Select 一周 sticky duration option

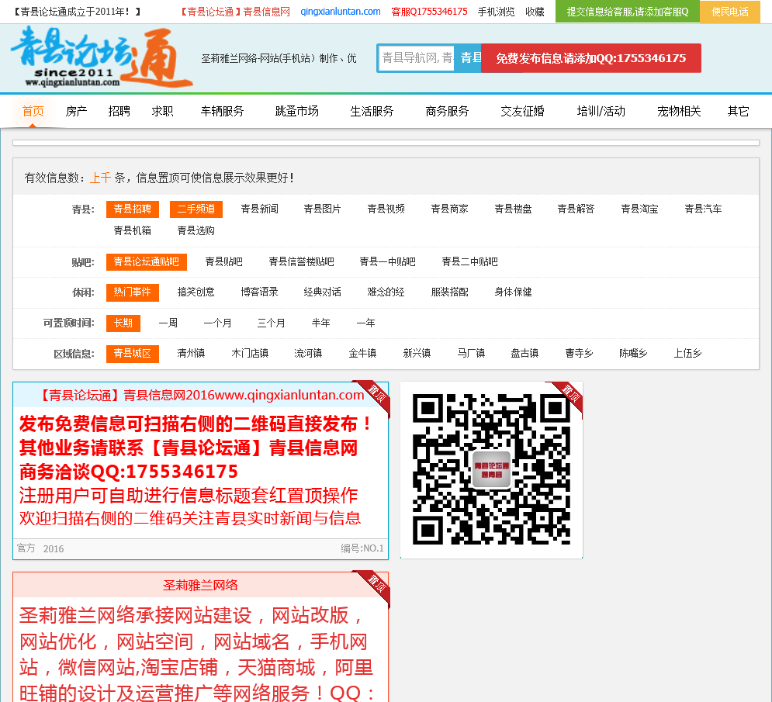[x=168, y=323]
